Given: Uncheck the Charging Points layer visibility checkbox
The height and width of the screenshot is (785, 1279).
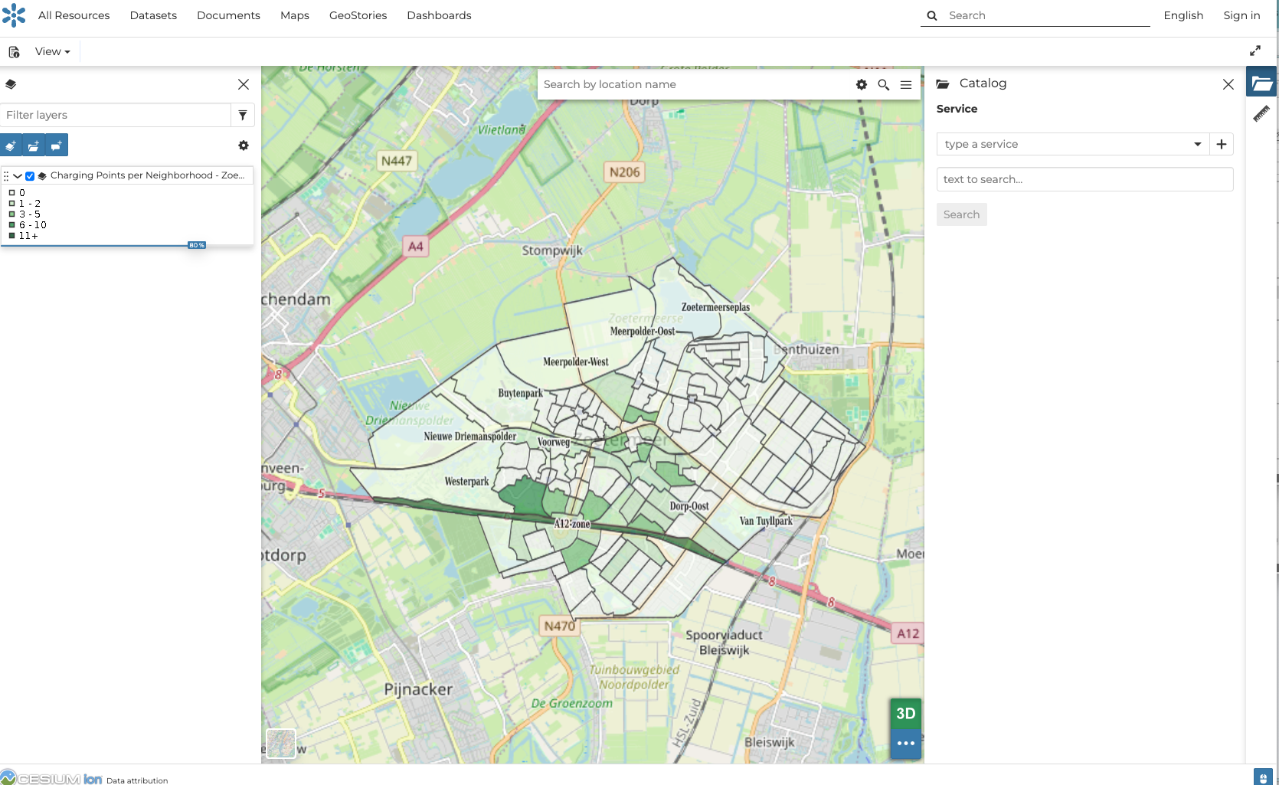Looking at the screenshot, I should point(30,175).
